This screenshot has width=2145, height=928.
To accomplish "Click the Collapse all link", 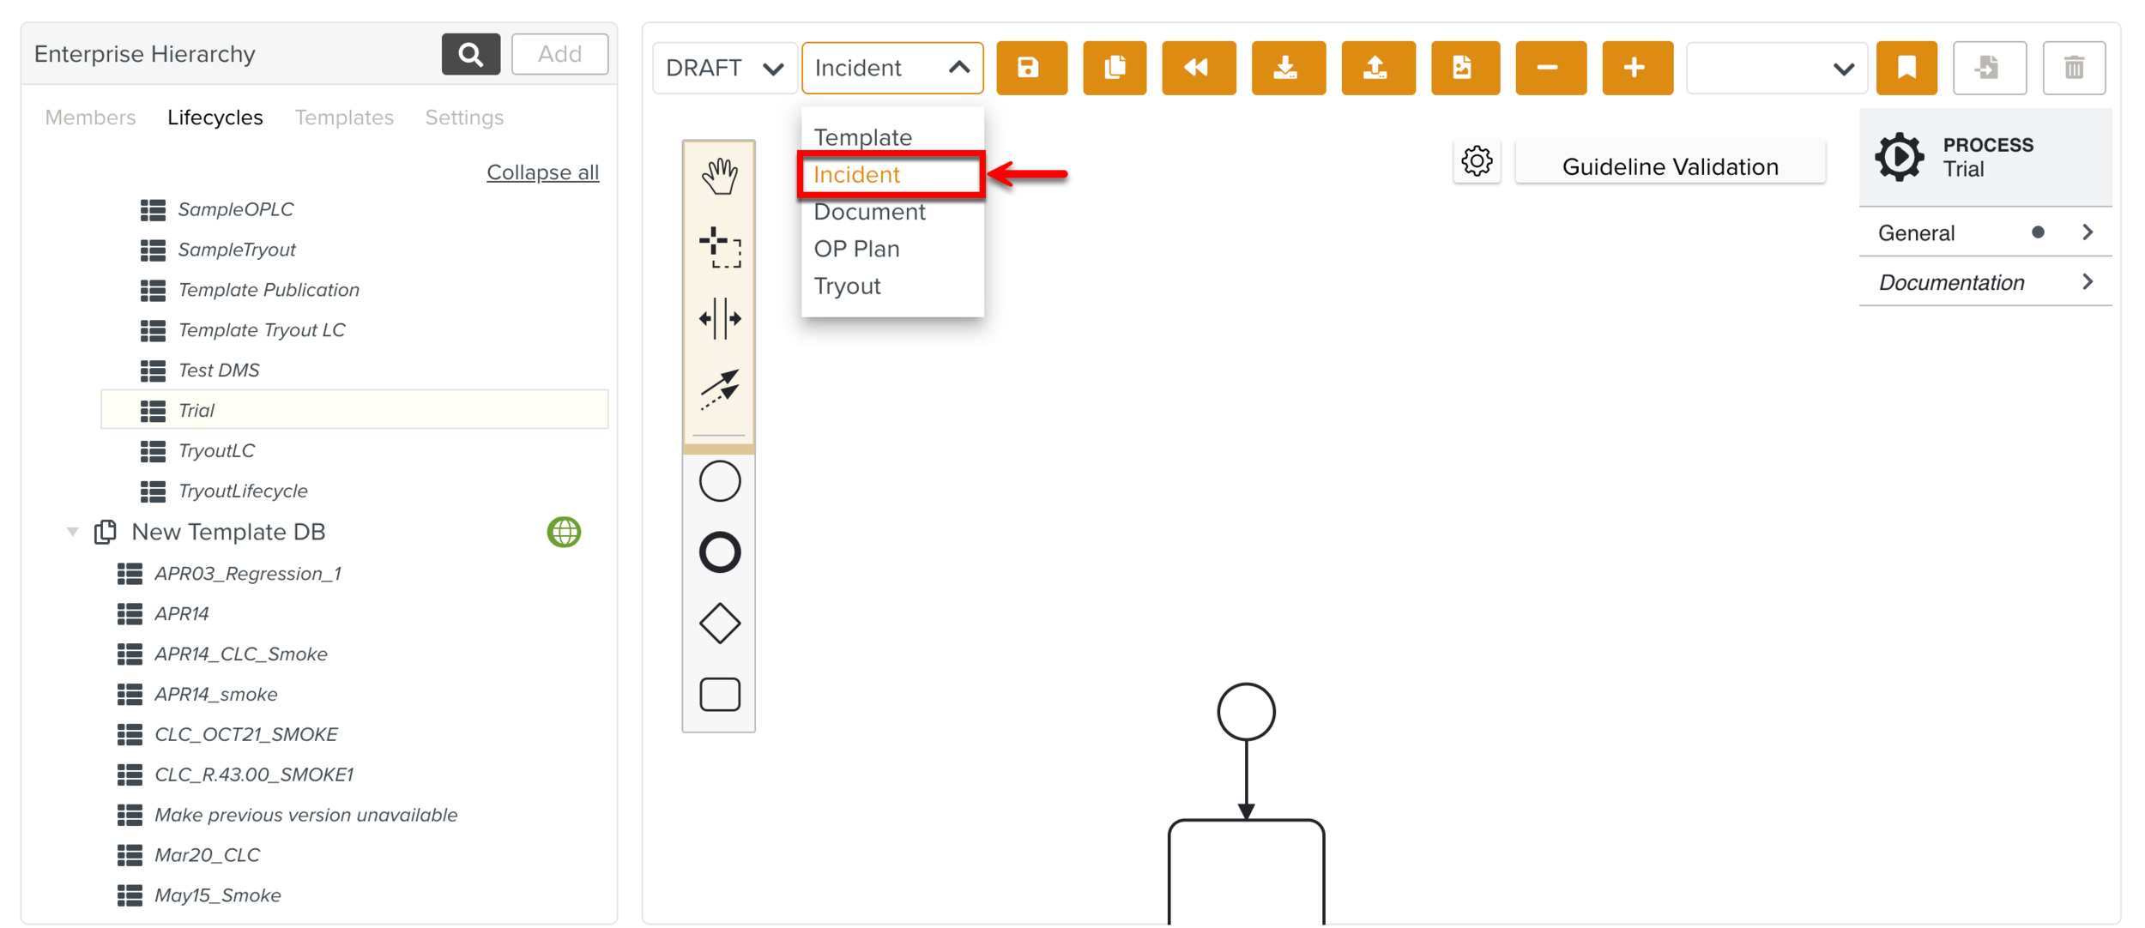I will [542, 172].
